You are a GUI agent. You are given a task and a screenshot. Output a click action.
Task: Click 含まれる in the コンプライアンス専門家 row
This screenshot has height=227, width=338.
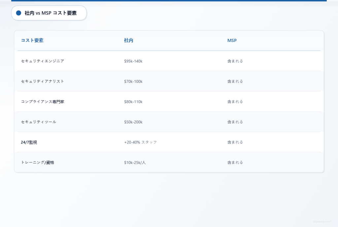[x=235, y=102]
